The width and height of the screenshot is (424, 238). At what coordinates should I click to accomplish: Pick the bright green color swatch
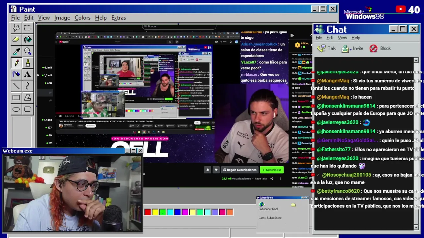[x=163, y=212]
